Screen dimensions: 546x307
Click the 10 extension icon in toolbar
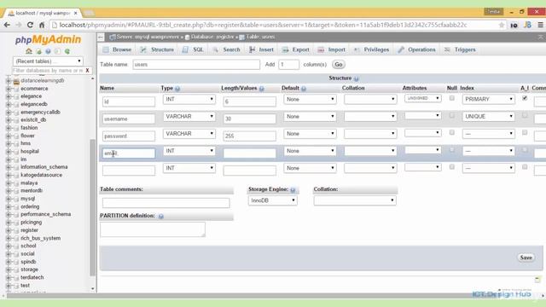pos(514,25)
